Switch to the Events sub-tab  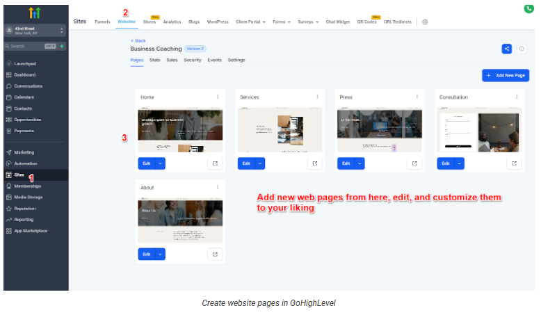(x=214, y=60)
